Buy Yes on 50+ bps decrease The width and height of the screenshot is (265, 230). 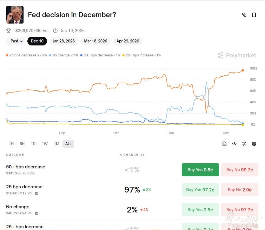(x=200, y=170)
